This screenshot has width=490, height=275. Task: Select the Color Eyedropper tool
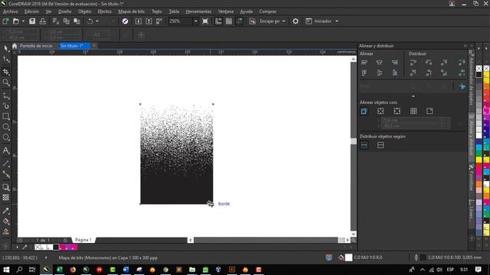click(x=5, y=211)
